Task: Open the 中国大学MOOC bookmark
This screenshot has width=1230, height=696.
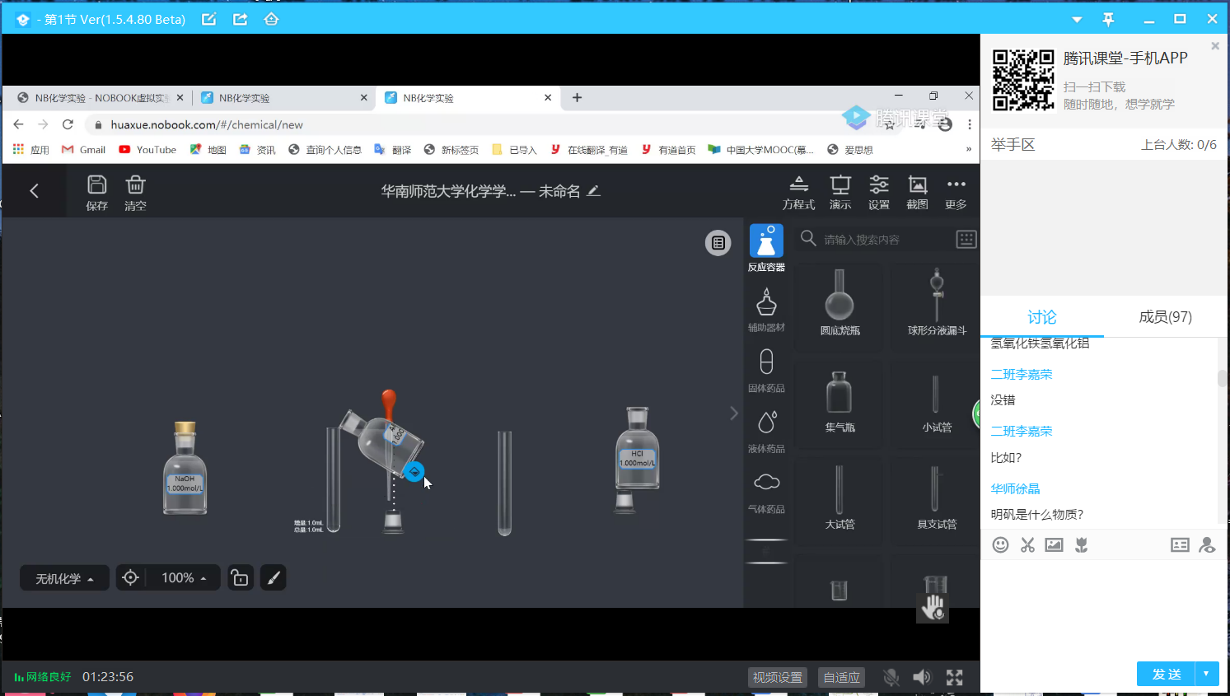Action: point(760,150)
